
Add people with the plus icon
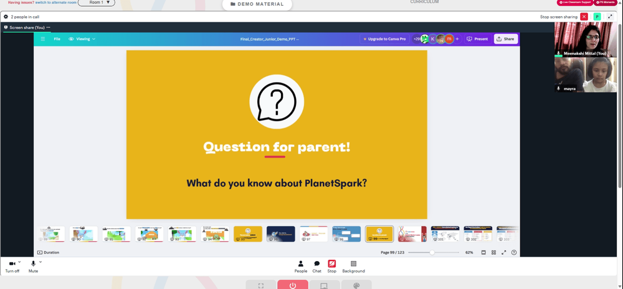457,39
